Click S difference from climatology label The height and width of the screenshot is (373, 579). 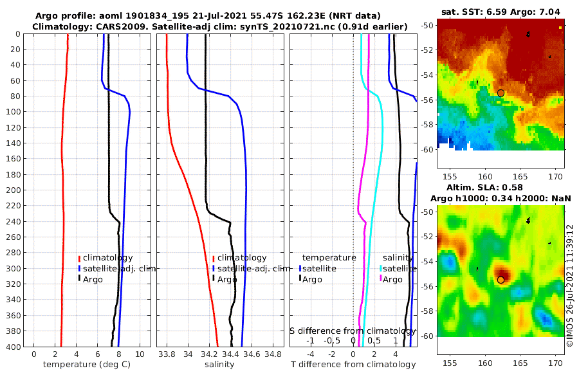(x=353, y=331)
